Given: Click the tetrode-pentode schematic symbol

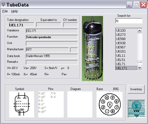Looking at the screenshot, I should point(22,104).
